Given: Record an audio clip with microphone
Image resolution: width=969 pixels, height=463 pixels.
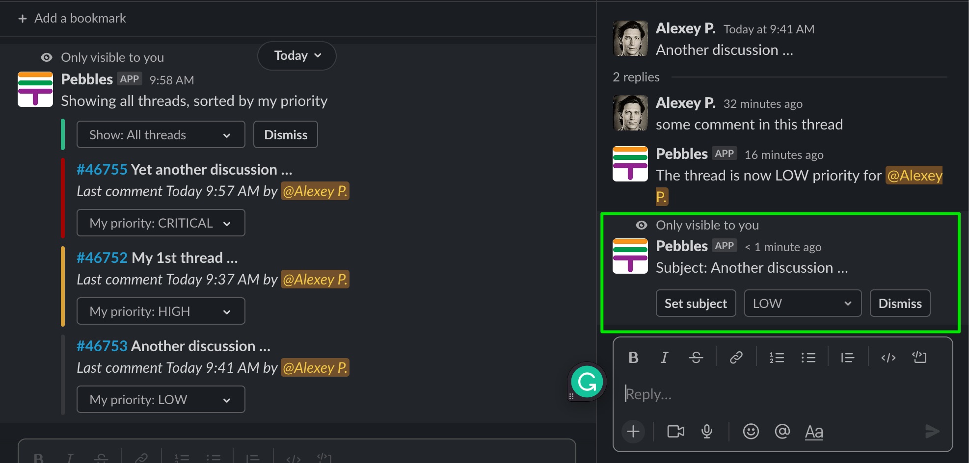Looking at the screenshot, I should (x=707, y=431).
